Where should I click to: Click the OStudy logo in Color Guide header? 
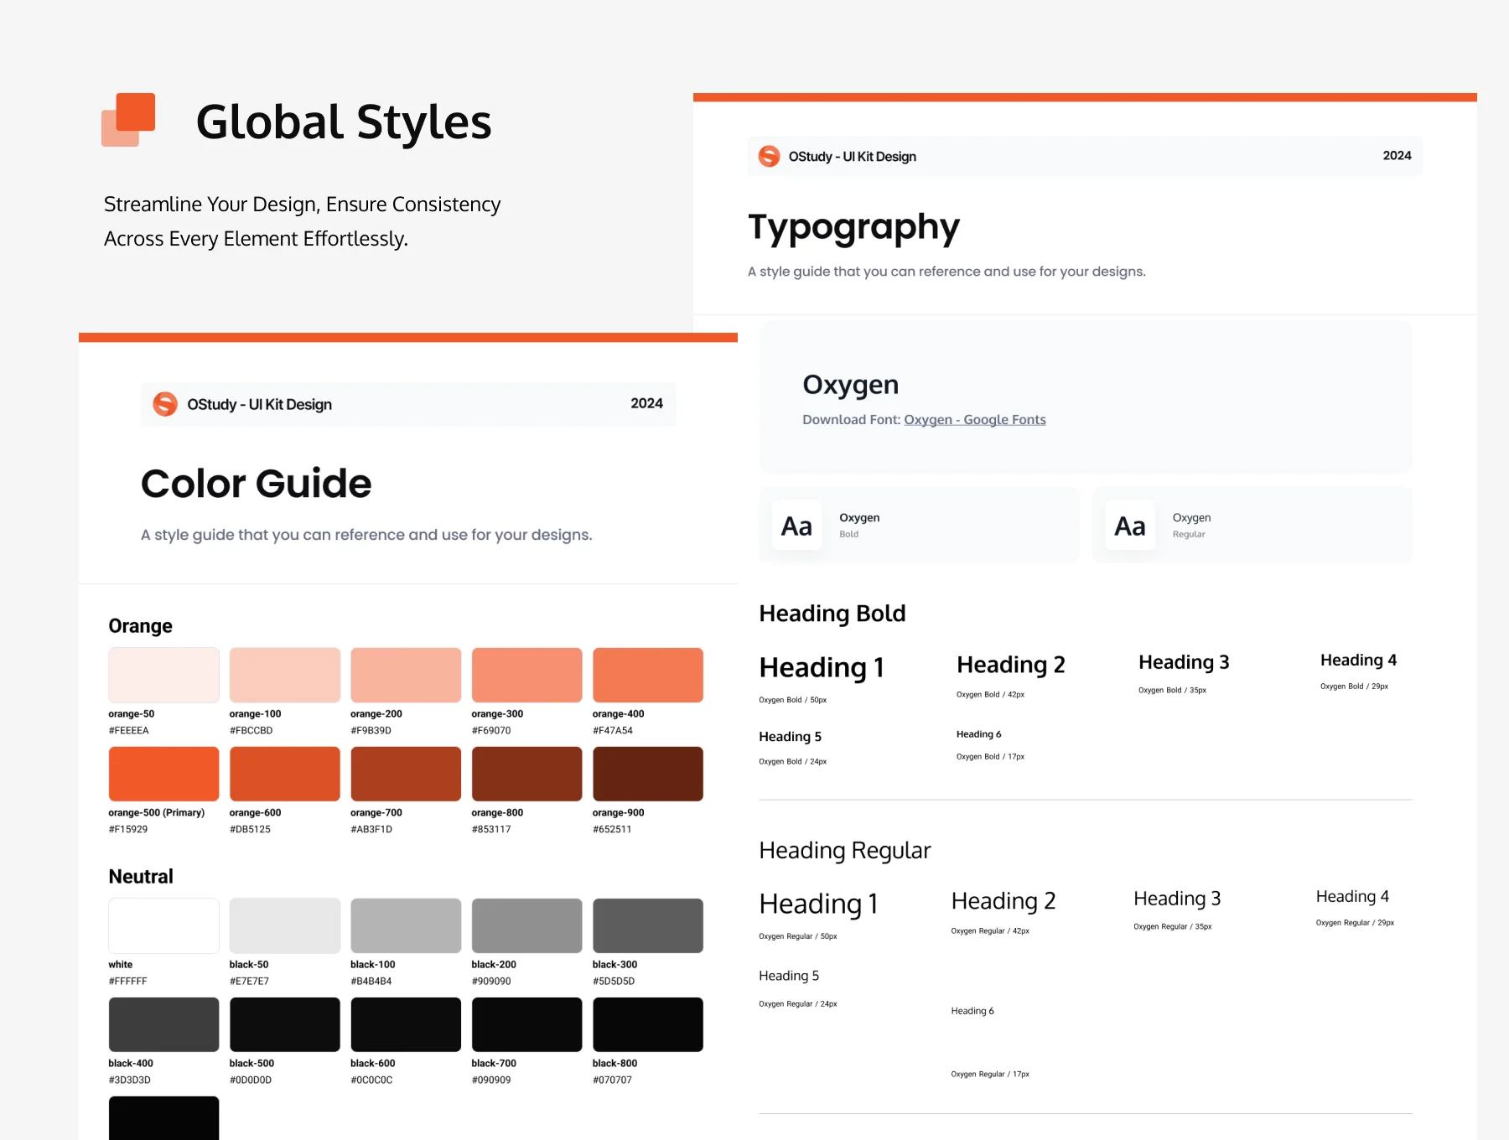(x=165, y=404)
